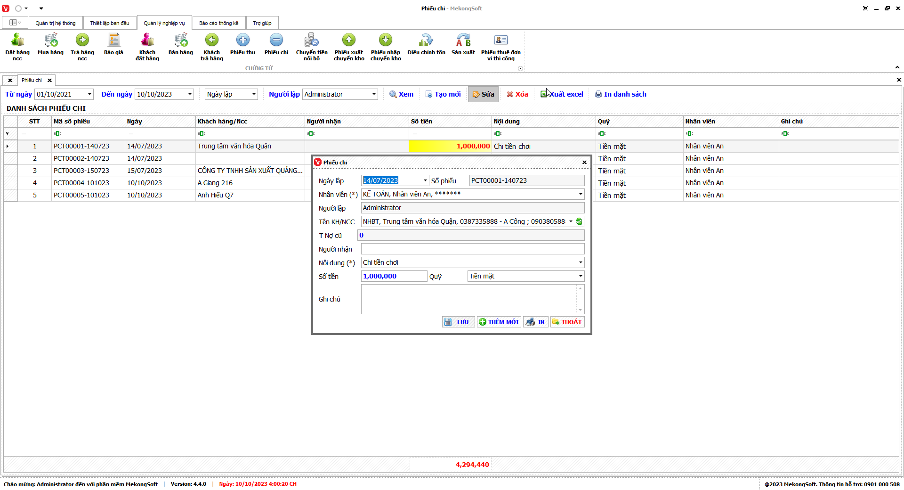The image size is (904, 490).
Task: Click the refresh icon beside Tên KH/NCC
Action: pyautogui.click(x=580, y=221)
